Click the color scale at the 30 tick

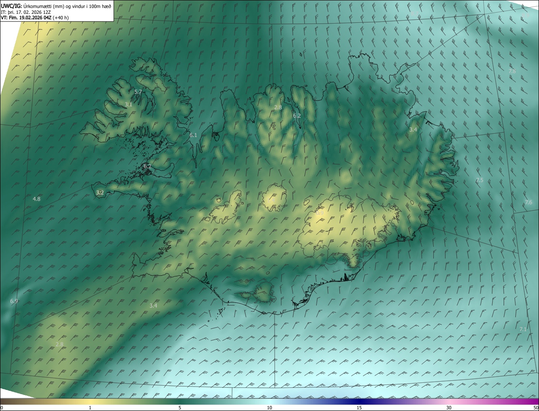[x=449, y=408]
